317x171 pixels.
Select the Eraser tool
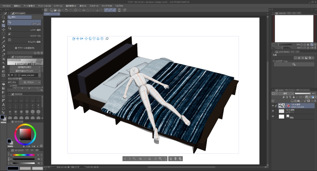click(3, 67)
